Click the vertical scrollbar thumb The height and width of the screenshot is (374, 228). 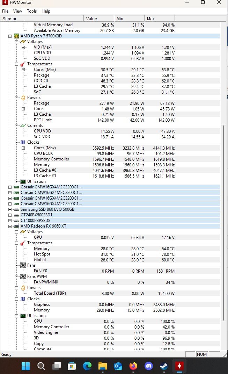tap(223, 223)
